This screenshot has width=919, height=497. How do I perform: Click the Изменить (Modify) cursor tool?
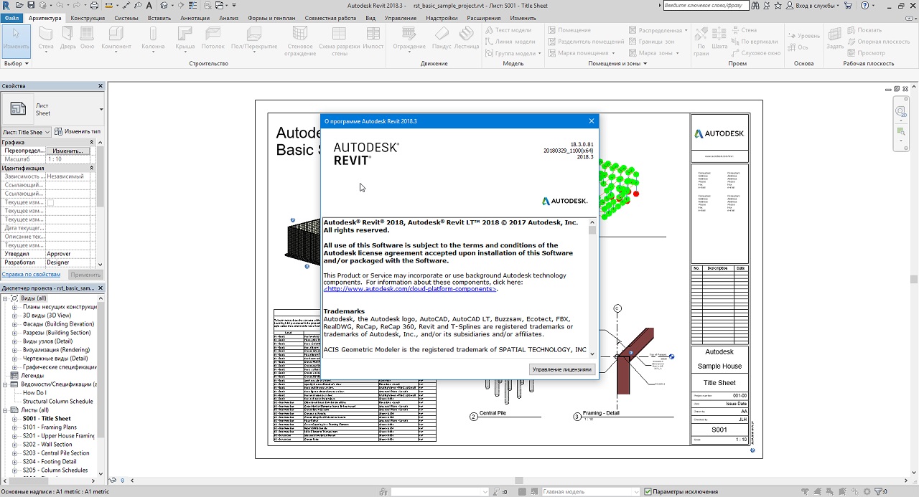pyautogui.click(x=16, y=38)
